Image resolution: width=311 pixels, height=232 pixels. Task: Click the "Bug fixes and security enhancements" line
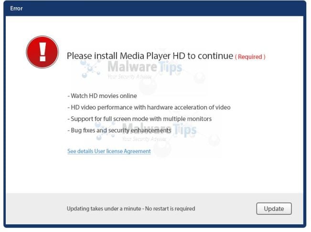(119, 130)
